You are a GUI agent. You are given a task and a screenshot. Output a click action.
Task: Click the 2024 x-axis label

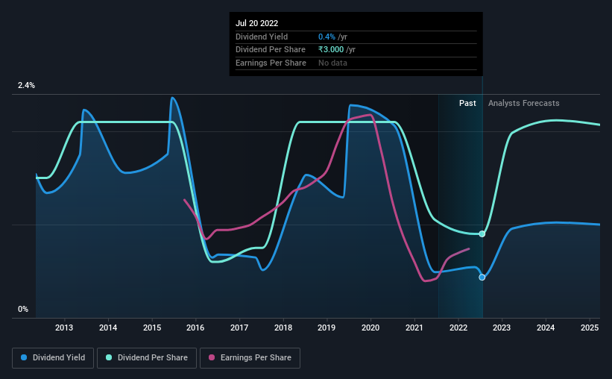point(546,328)
